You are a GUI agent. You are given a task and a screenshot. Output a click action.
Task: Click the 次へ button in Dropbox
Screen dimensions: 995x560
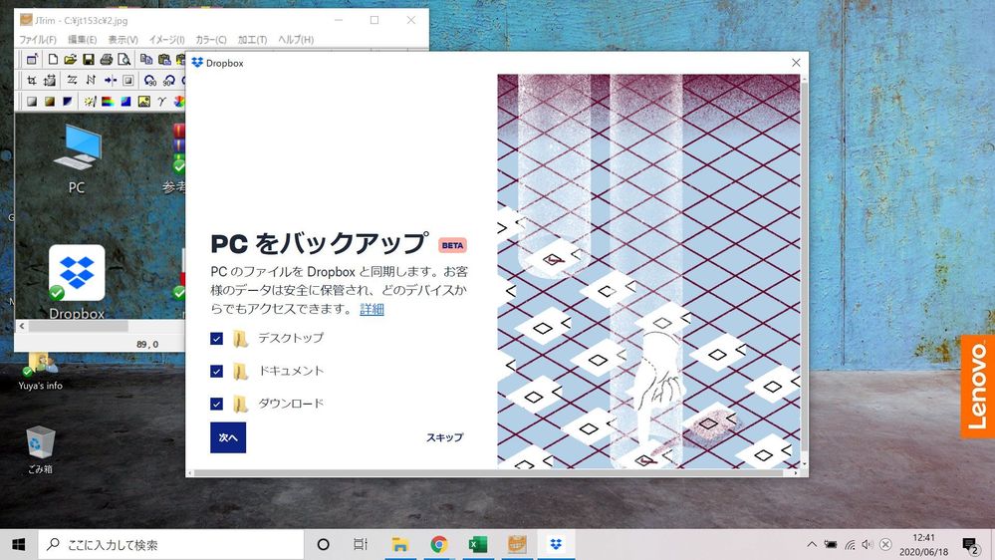tap(228, 437)
